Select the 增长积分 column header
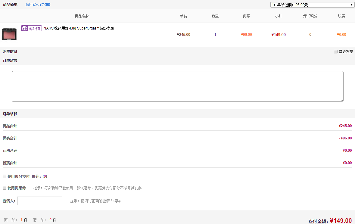 pos(310,16)
